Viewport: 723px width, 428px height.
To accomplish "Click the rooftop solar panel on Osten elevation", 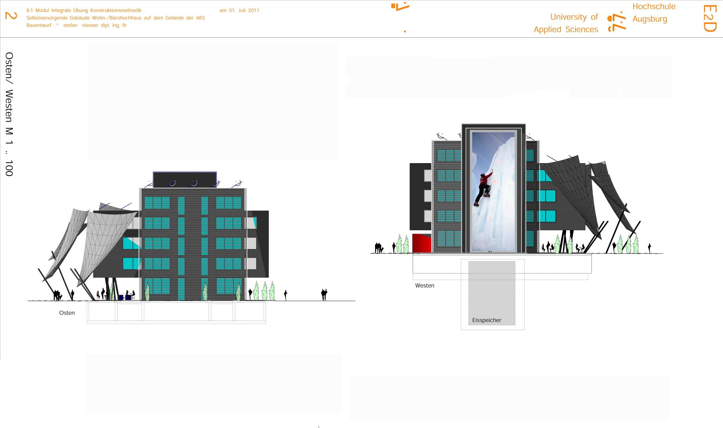I will click(185, 179).
